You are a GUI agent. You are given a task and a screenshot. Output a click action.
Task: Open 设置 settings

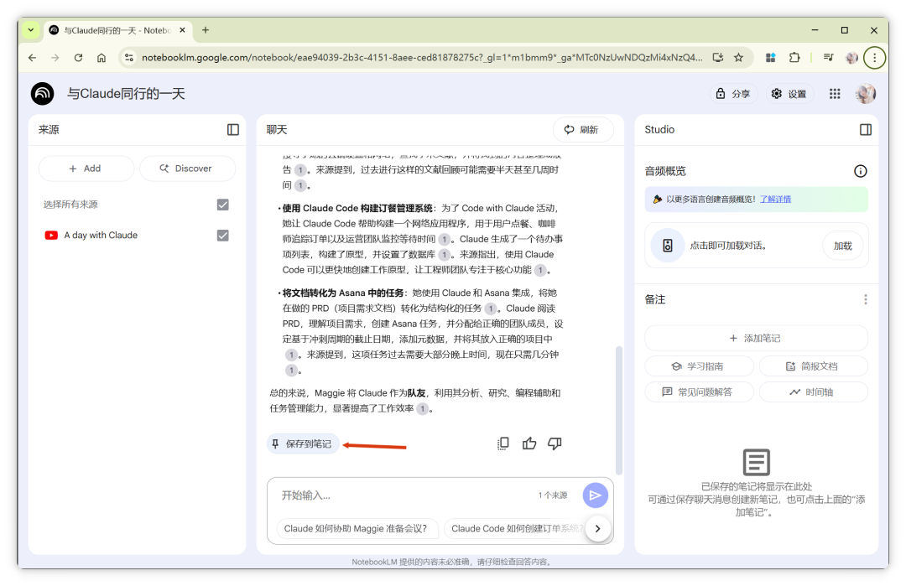(x=789, y=94)
